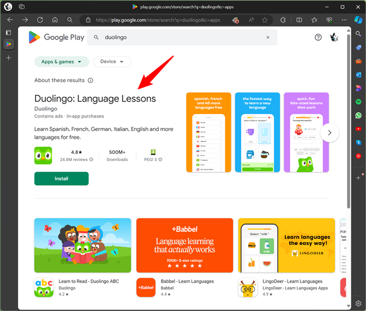Open Google Play home logo
366x311 pixels.
coord(56,37)
